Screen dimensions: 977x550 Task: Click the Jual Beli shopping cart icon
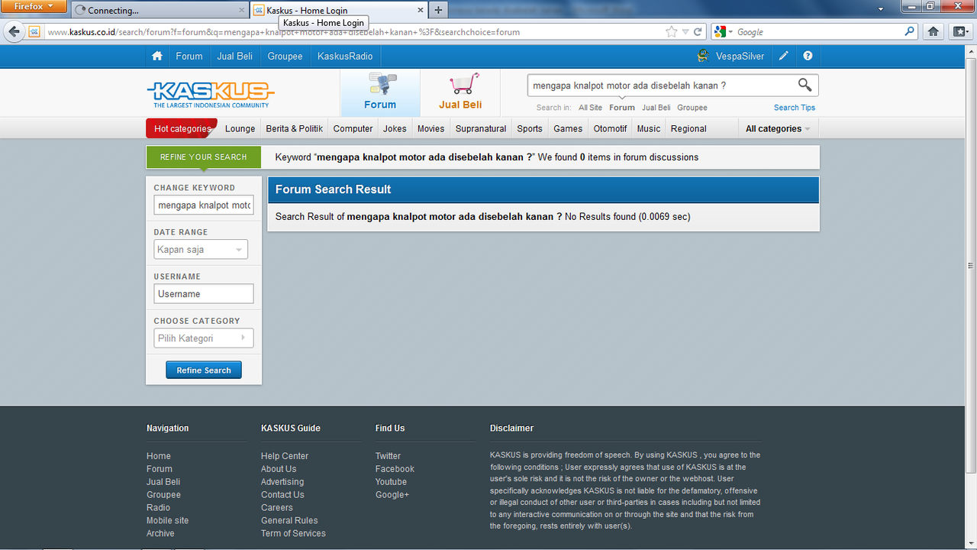[464, 84]
